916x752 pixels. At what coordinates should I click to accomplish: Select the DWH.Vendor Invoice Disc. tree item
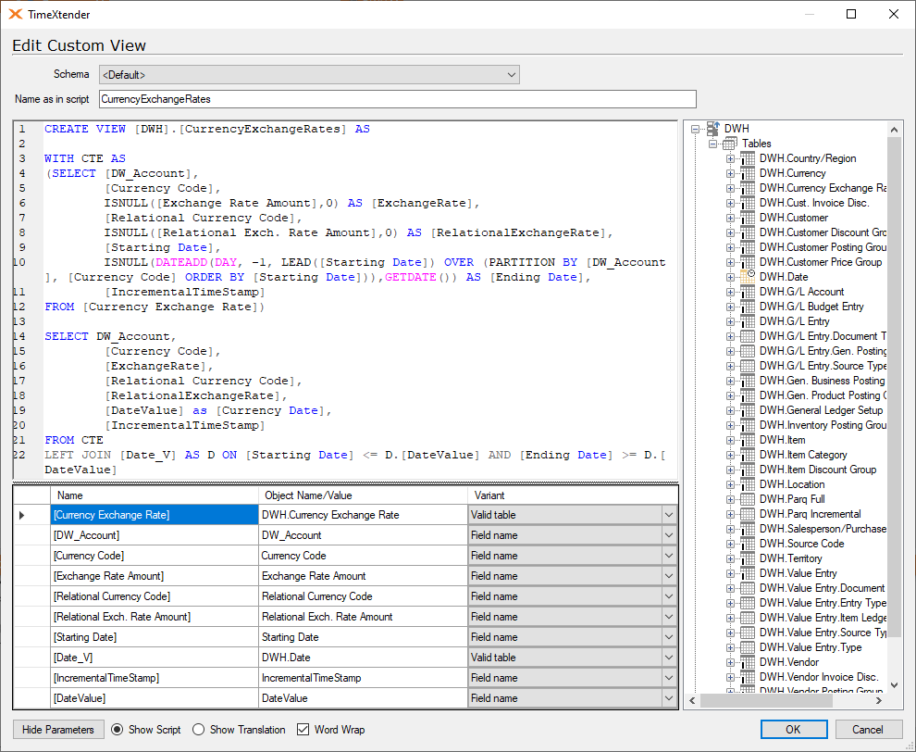click(819, 677)
